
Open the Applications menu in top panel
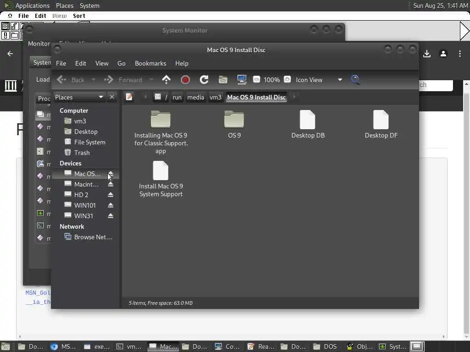click(33, 5)
